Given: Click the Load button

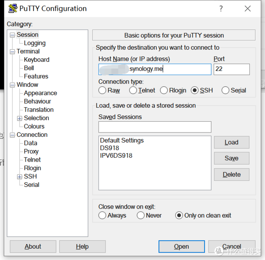Looking at the screenshot, I should click(x=231, y=142).
